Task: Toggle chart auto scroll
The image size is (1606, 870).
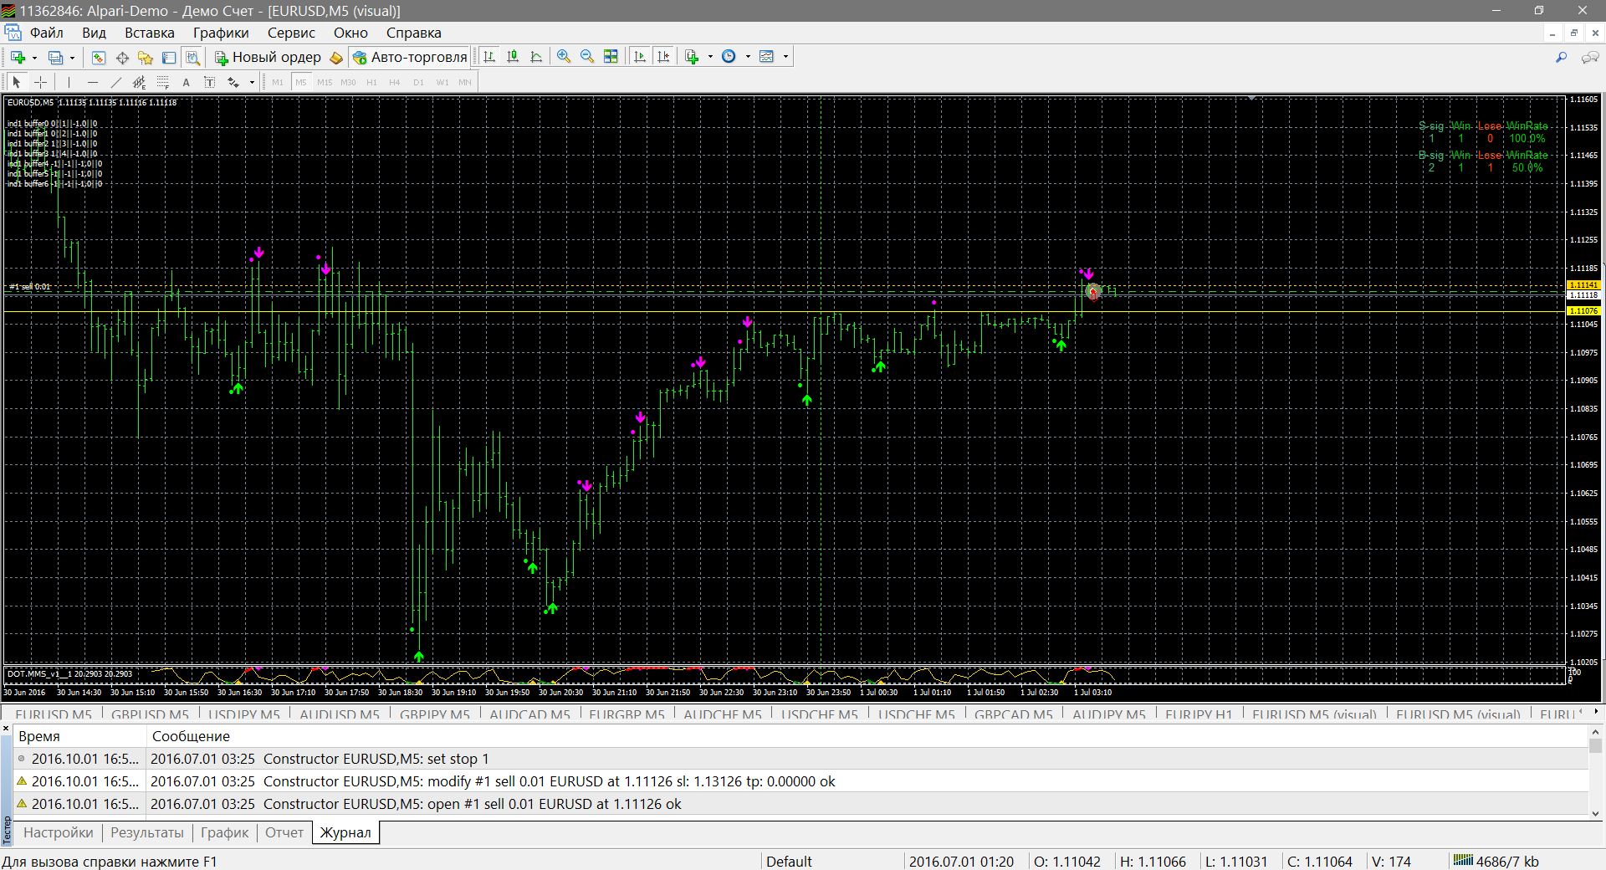Action: tap(640, 57)
